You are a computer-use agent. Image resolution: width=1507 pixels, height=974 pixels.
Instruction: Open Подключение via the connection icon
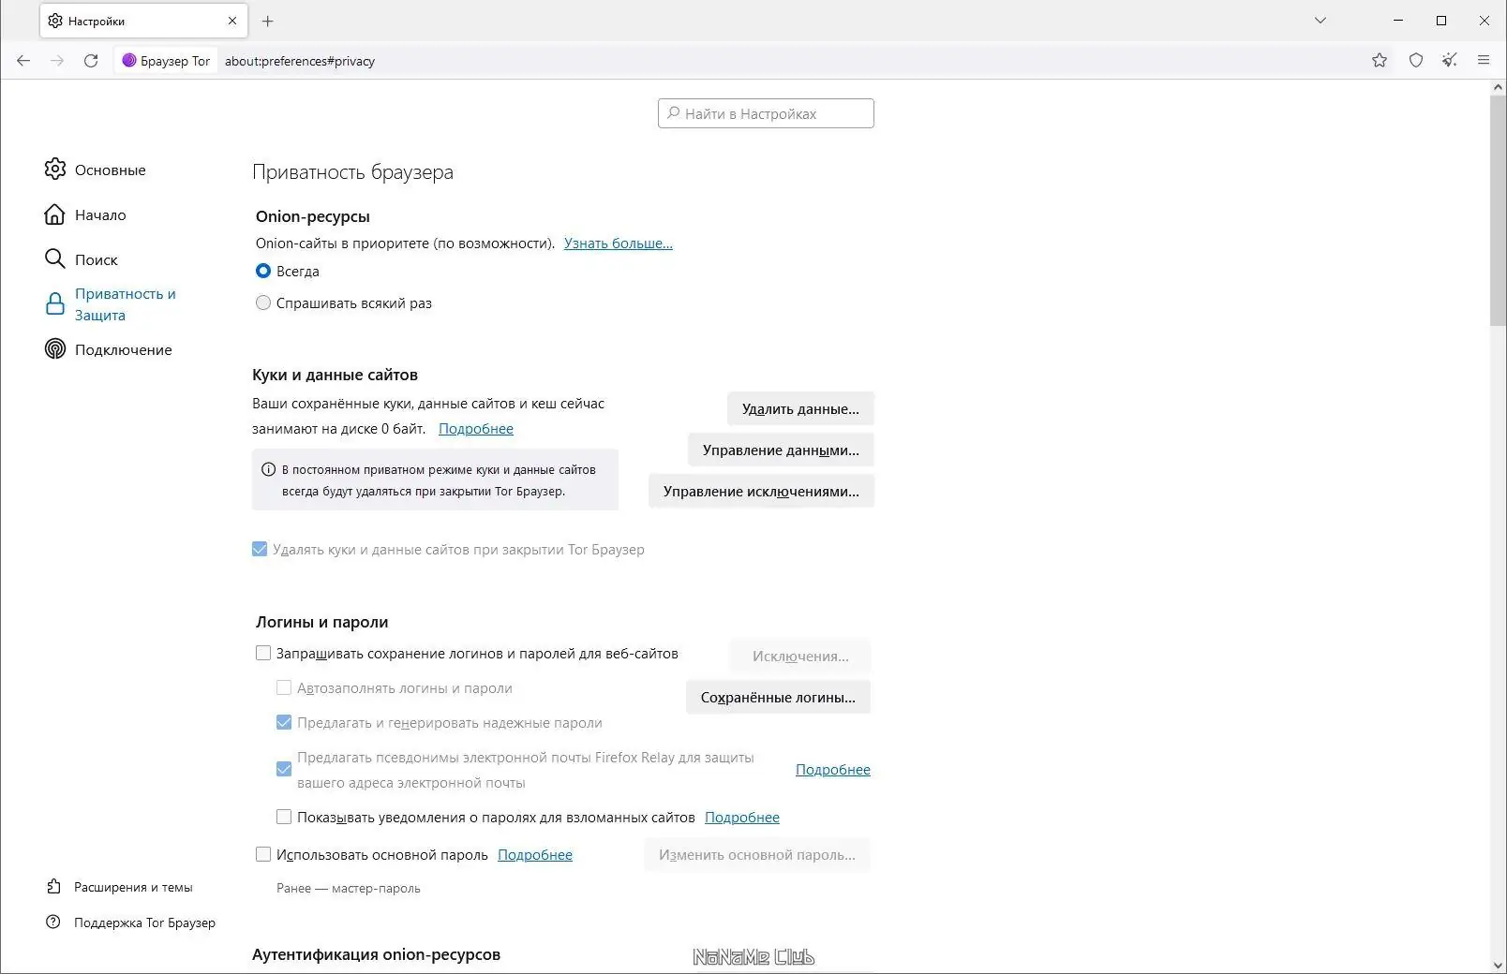click(54, 349)
